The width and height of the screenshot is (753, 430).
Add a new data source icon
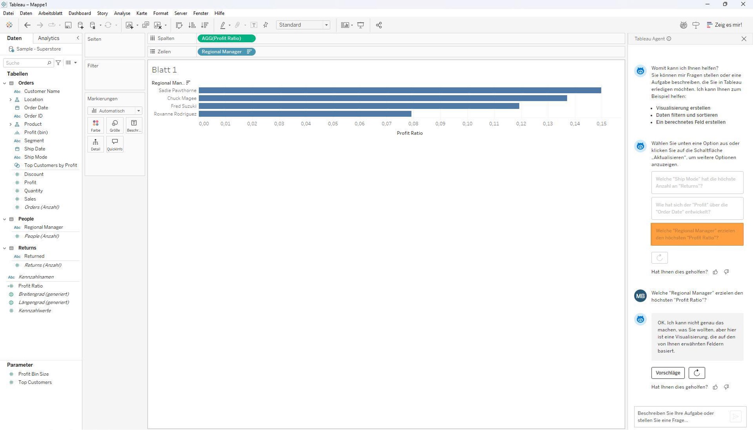point(80,25)
